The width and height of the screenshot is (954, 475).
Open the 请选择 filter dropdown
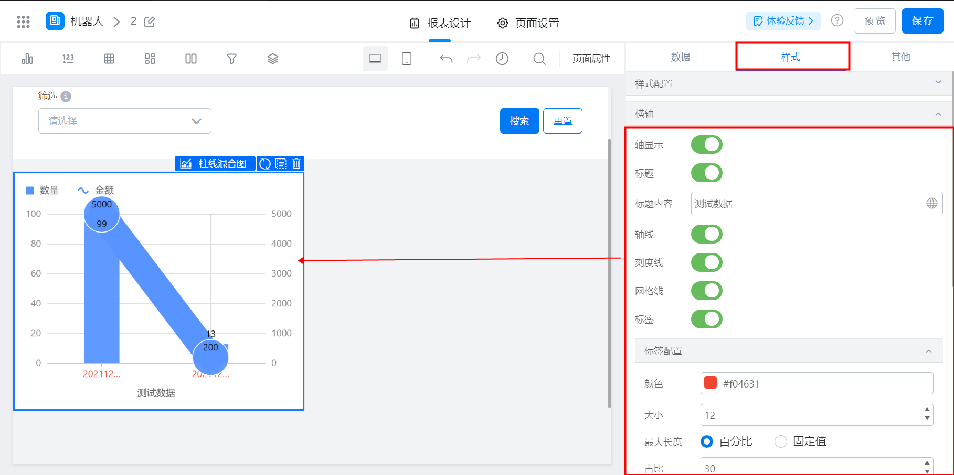coord(125,121)
